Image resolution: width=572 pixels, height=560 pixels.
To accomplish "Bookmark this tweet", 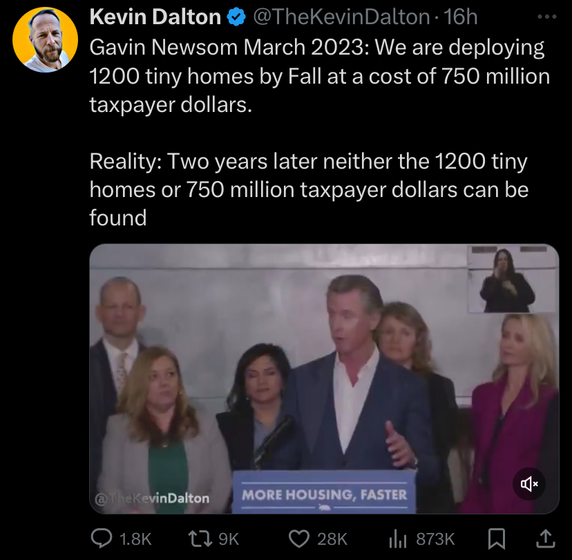I will [497, 539].
